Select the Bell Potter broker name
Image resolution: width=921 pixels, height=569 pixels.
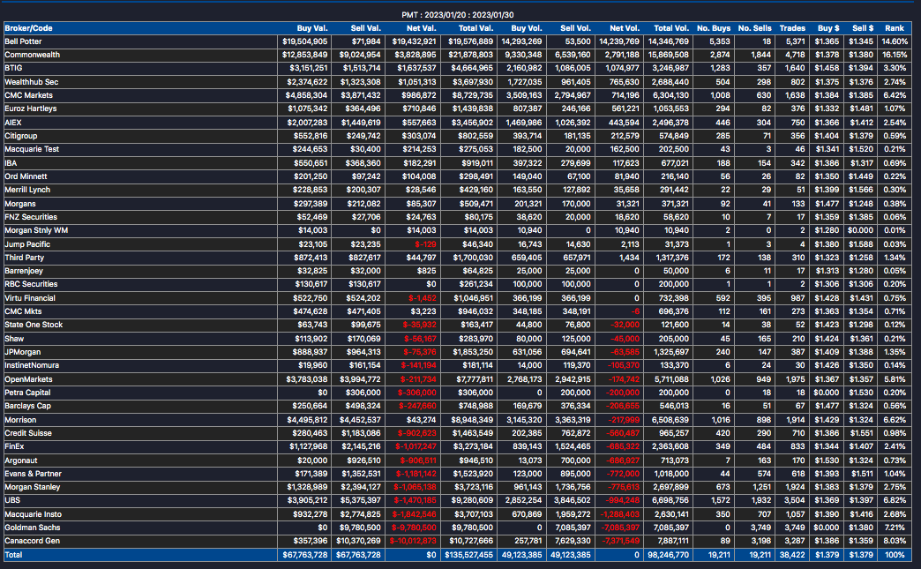(23, 41)
